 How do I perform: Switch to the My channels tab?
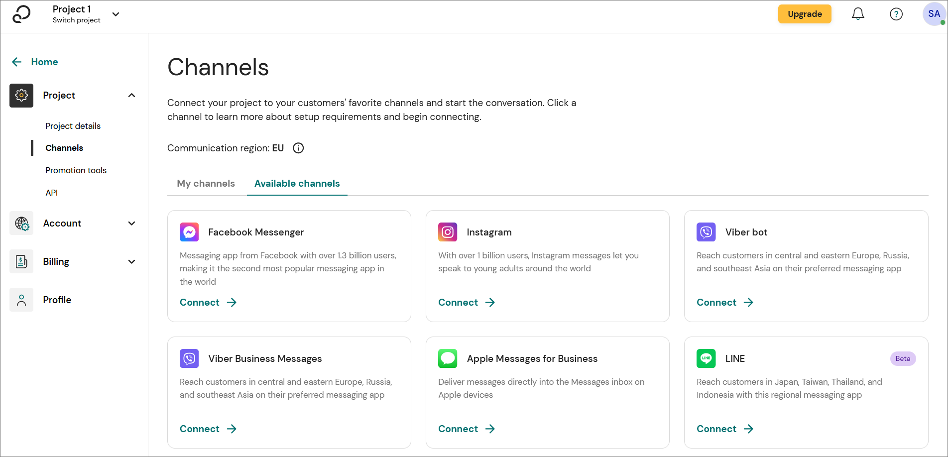(x=206, y=183)
